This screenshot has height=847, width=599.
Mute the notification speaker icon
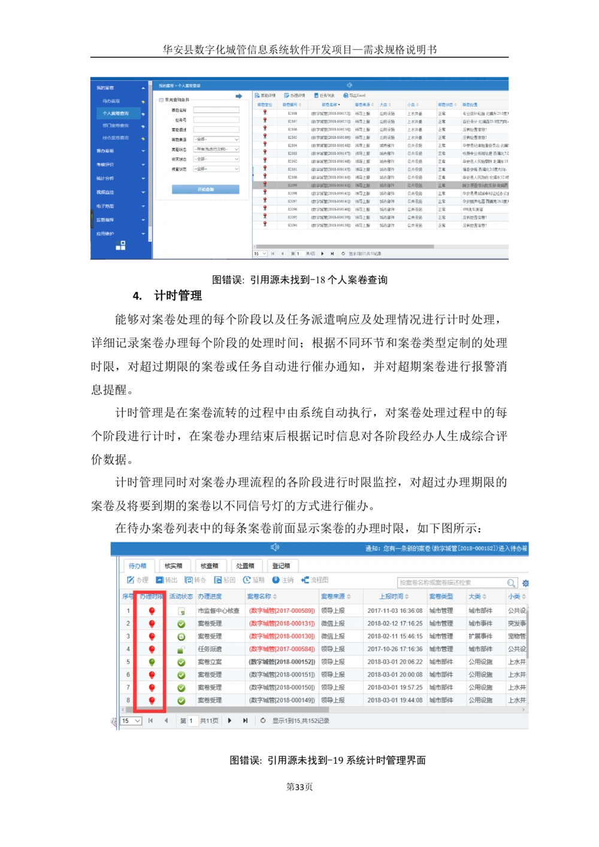point(276,547)
